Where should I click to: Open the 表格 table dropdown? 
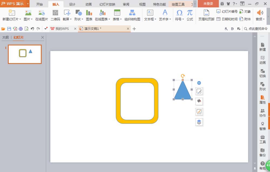(x=117, y=19)
